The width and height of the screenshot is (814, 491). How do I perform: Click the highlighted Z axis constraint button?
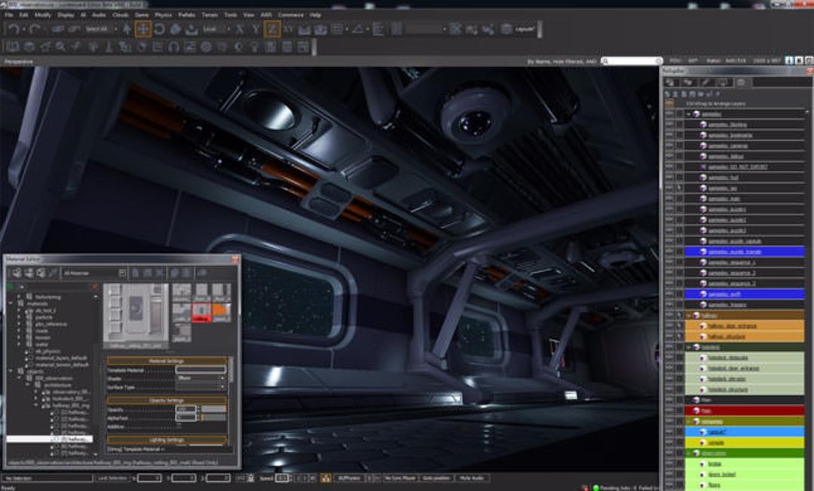(272, 29)
